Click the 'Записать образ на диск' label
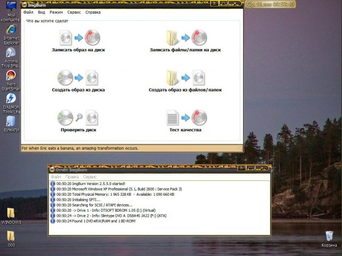This screenshot has width=342, height=256. click(x=78, y=50)
